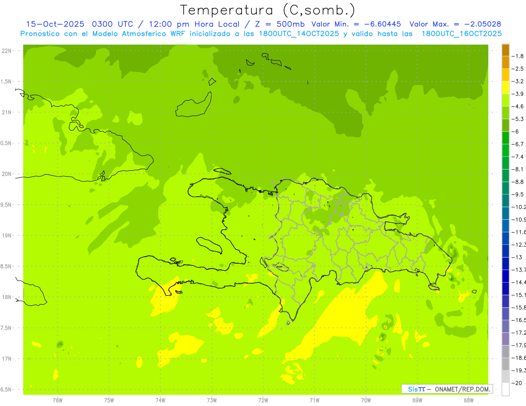Click the "-13" colorbar label
This screenshot has width=526, height=406.
(517, 257)
